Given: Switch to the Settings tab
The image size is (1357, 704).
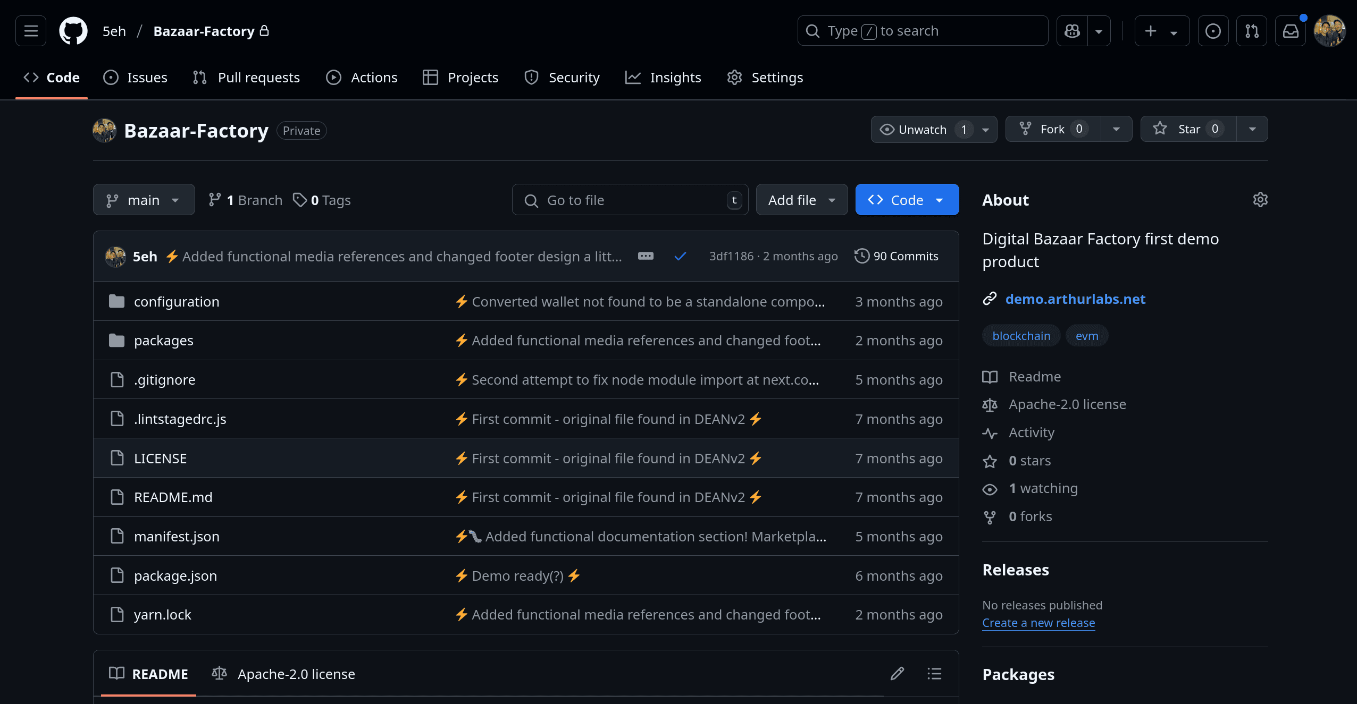Looking at the screenshot, I should [765, 78].
